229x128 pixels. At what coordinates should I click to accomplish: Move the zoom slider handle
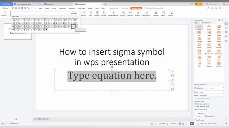(216, 124)
